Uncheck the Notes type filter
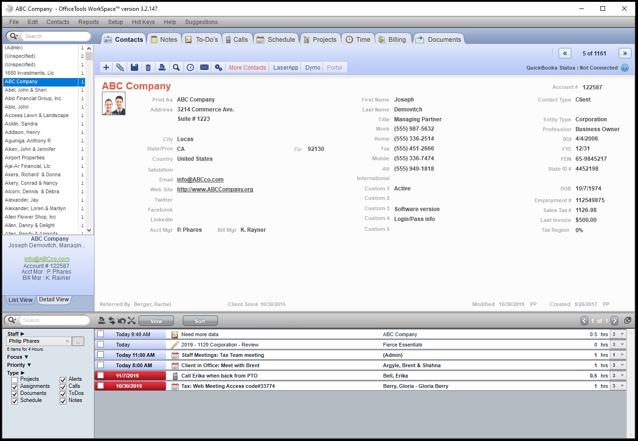638x441 pixels. pyautogui.click(x=63, y=401)
